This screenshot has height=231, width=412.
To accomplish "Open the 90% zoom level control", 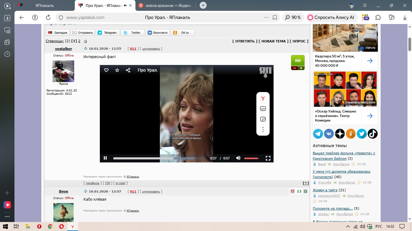I will (293, 17).
